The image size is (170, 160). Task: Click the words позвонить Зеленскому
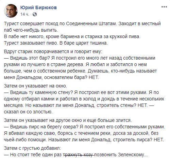point(121,155)
